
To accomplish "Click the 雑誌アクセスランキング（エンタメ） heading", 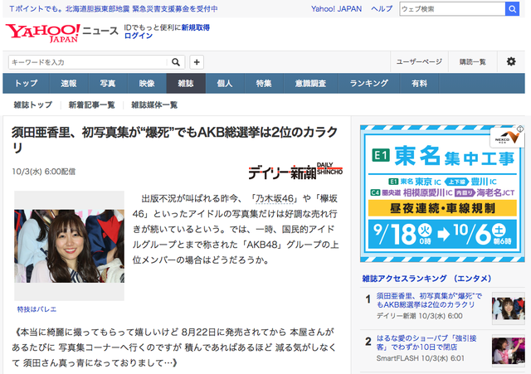I will click(426, 279).
